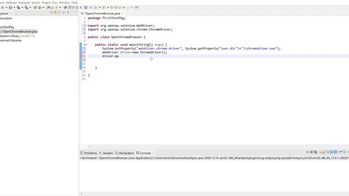Click the green Run button in toolbar
The height and width of the screenshot is (196, 349).
(10, 8)
